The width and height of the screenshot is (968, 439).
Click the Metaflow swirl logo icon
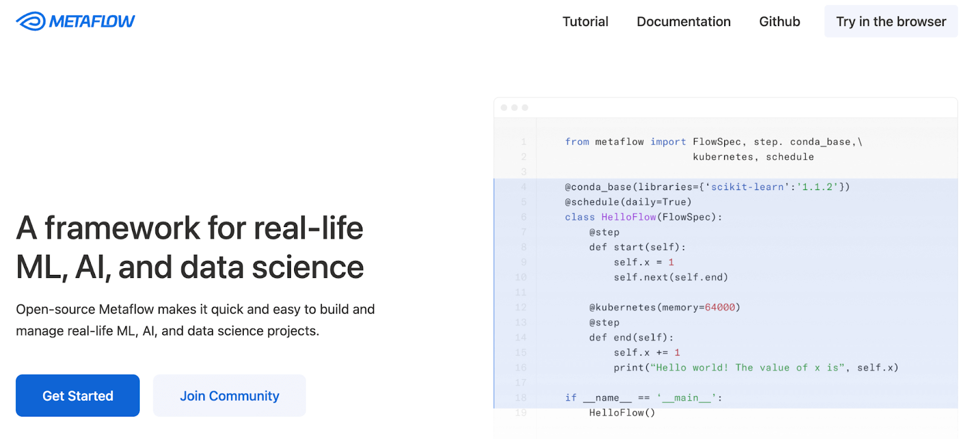click(31, 21)
